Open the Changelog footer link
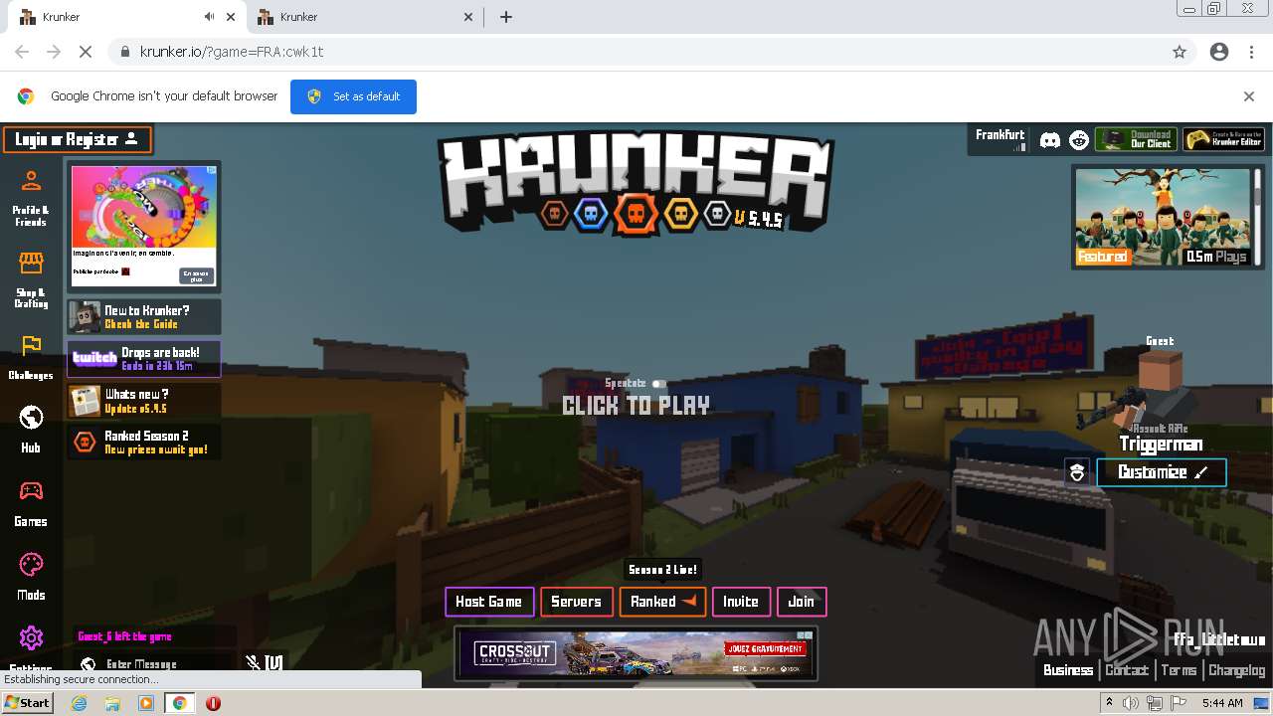The image size is (1273, 716). pos(1237,670)
